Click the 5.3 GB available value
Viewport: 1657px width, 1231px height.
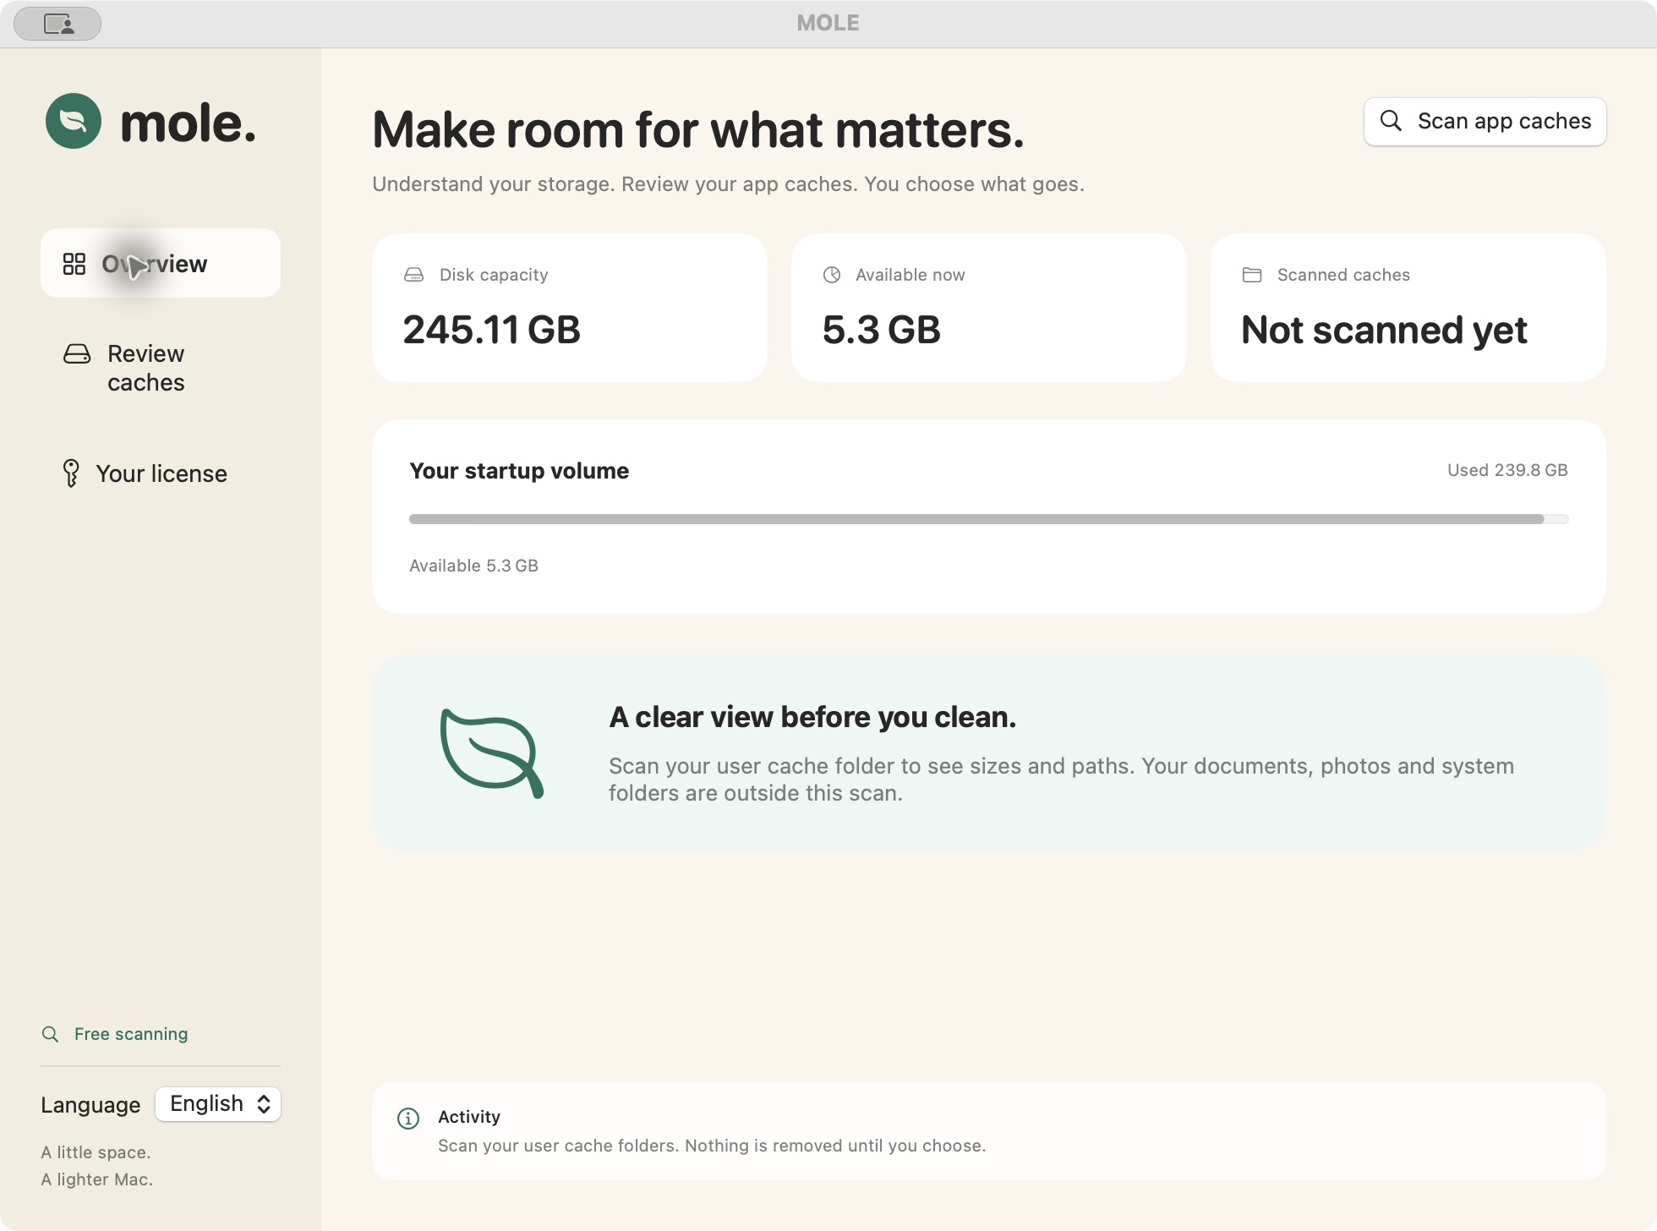click(881, 330)
